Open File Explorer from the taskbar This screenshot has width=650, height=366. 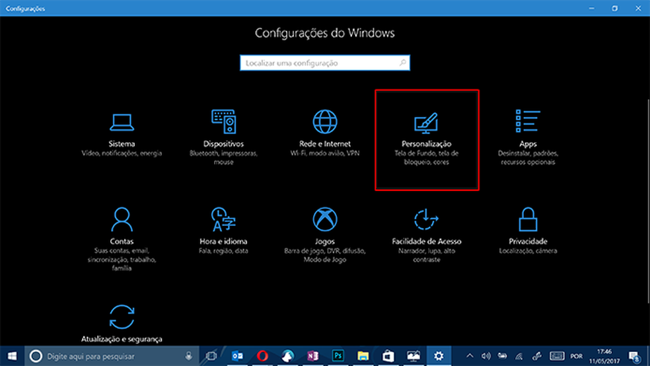tap(363, 356)
